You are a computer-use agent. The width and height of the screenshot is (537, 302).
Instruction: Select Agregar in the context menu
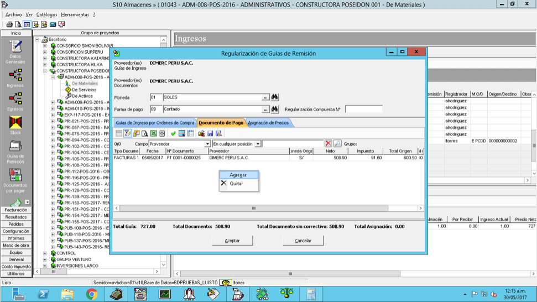tap(238, 175)
